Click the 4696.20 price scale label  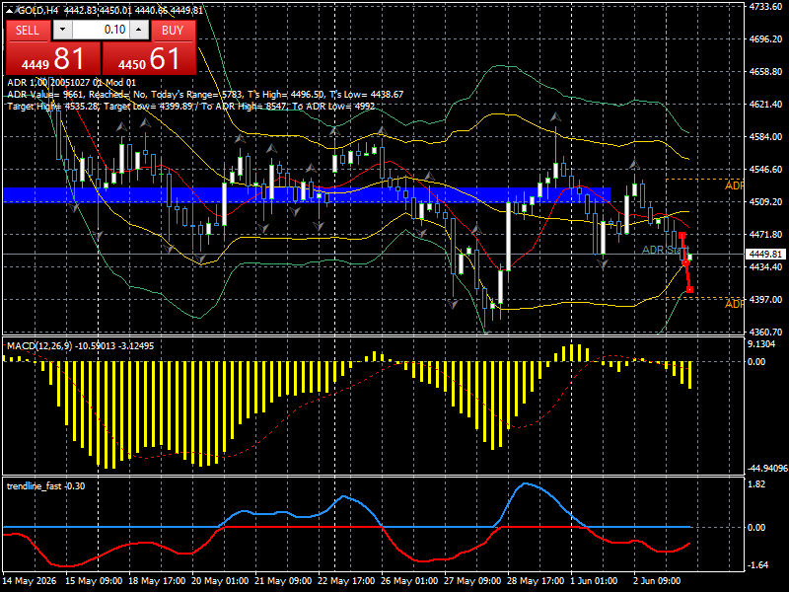[x=766, y=38]
